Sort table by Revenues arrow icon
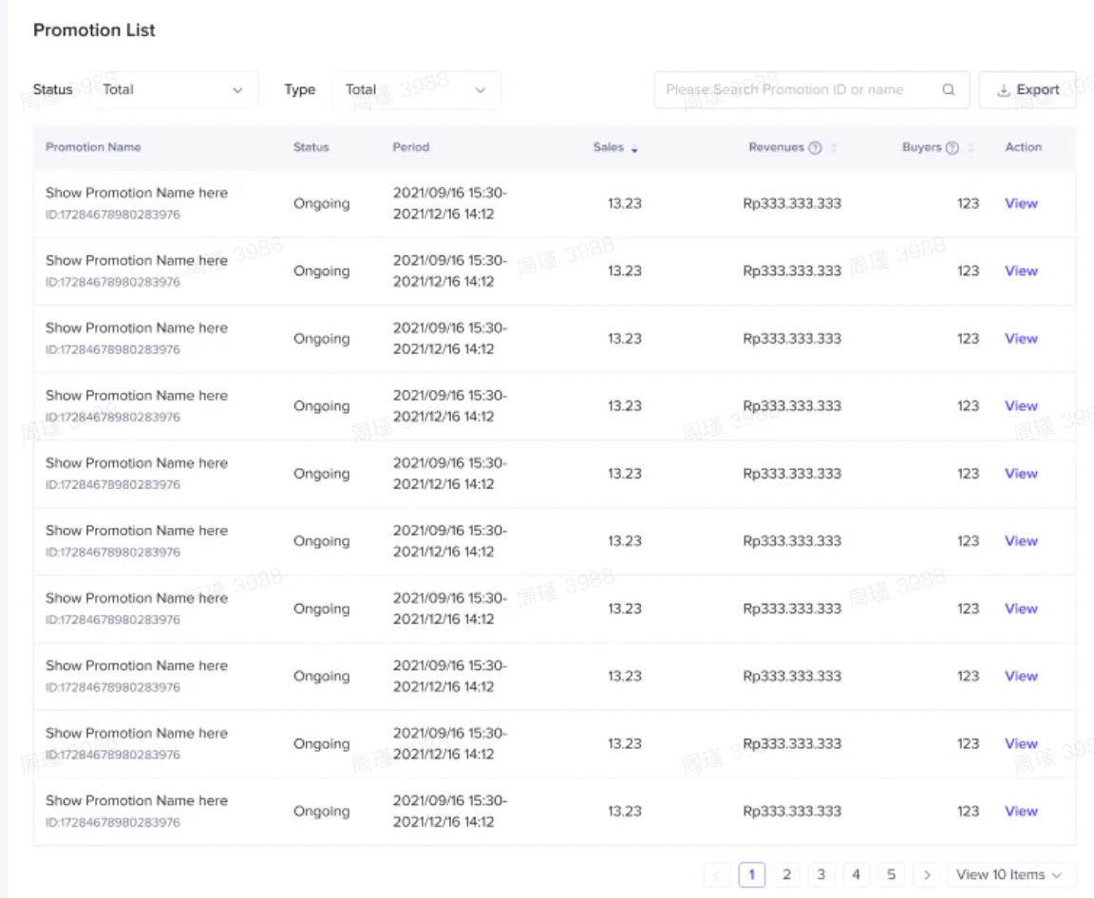1094x898 pixels. click(834, 148)
